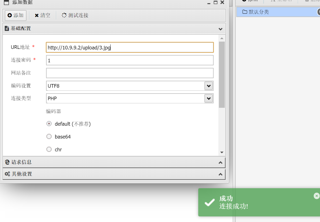Click the 添加数据 window icon in title bar

6,3
